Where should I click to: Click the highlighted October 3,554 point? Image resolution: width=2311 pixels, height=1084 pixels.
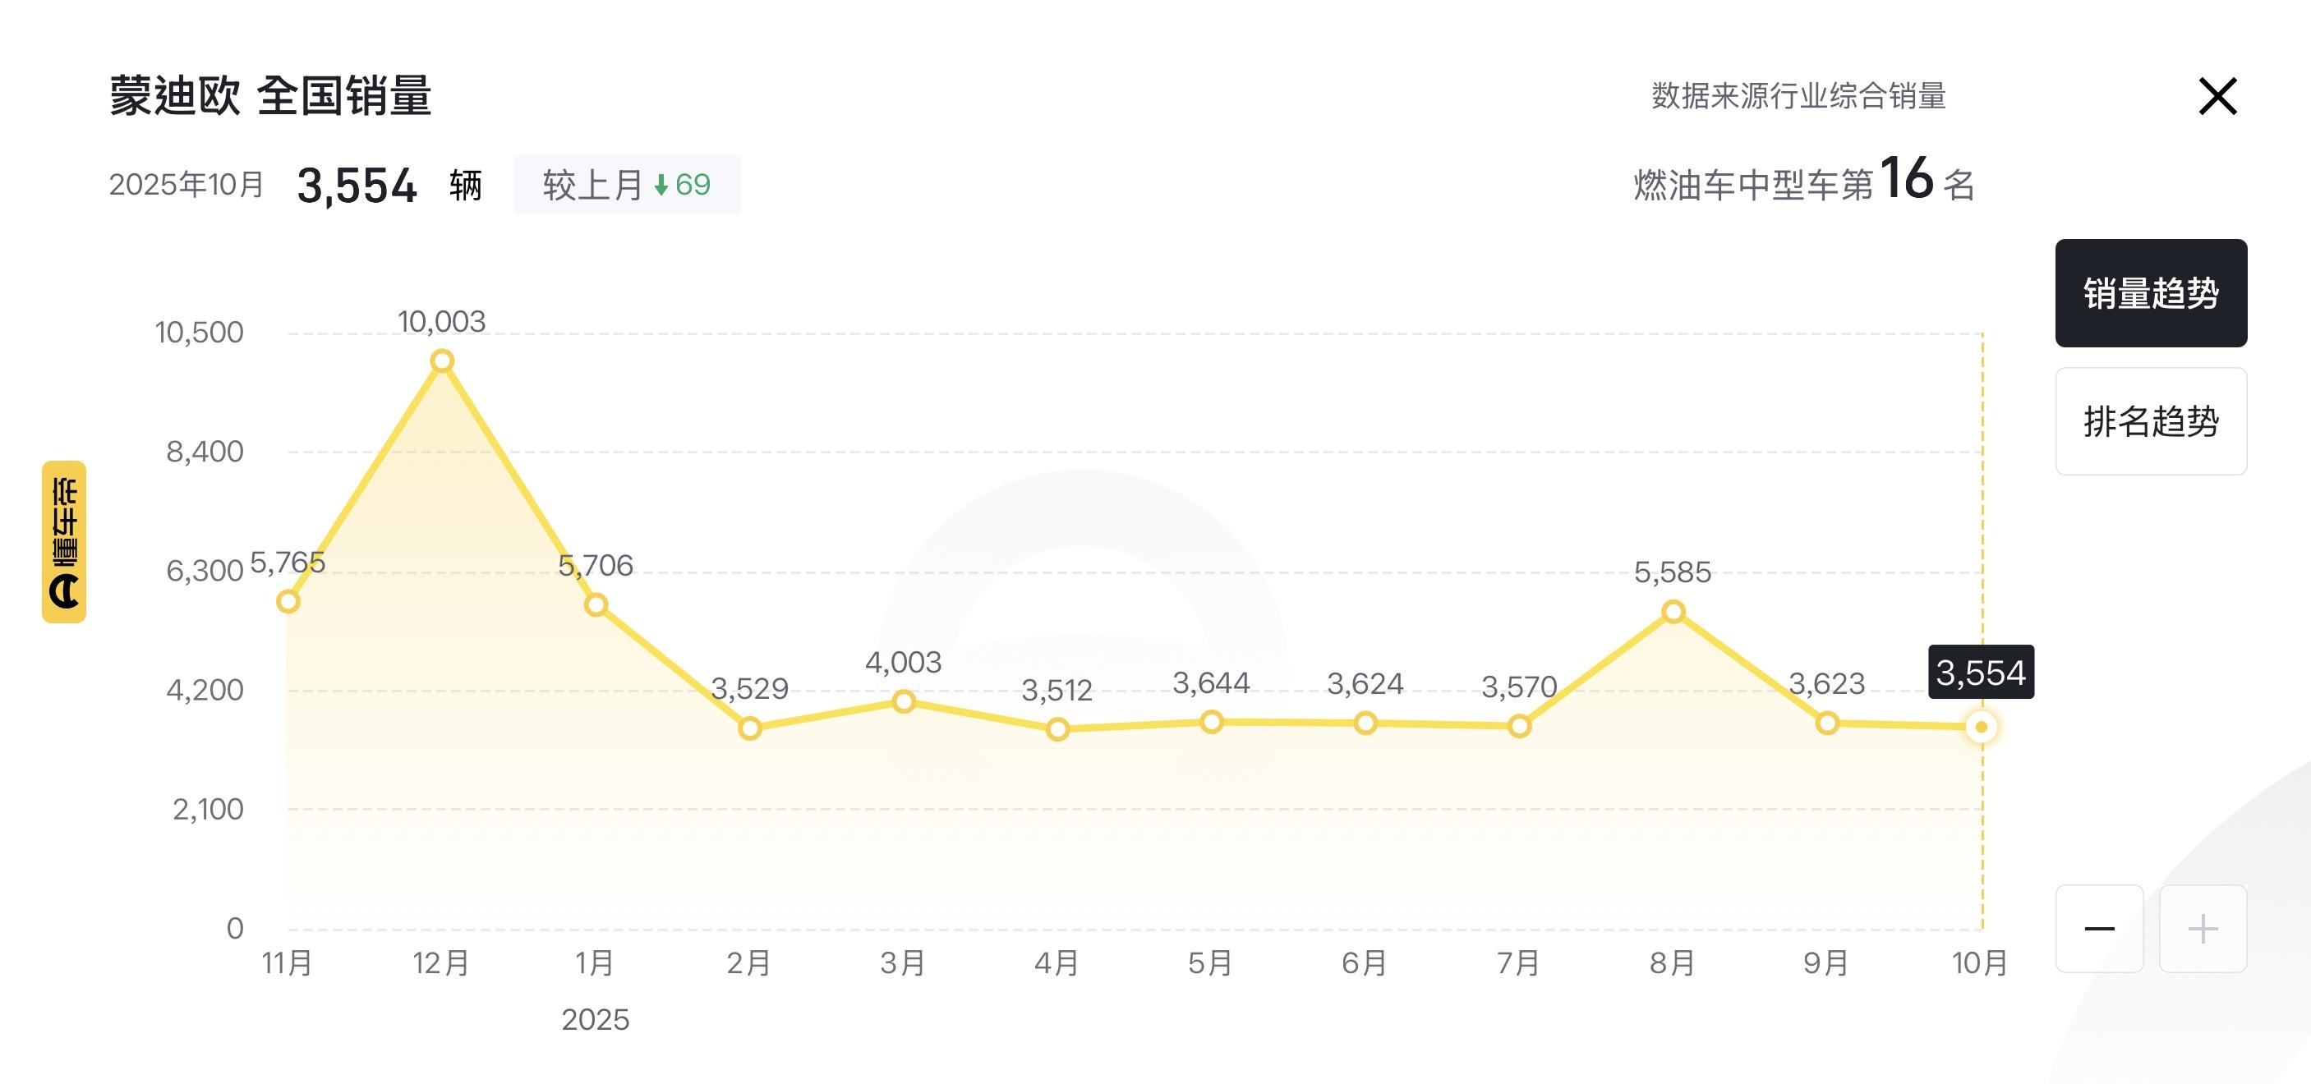pos(1981,726)
